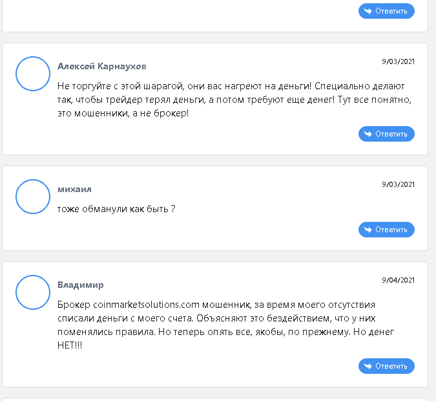The width and height of the screenshot is (436, 401).
Task: Open Владимир's avatar picture
Action: [x=33, y=292]
